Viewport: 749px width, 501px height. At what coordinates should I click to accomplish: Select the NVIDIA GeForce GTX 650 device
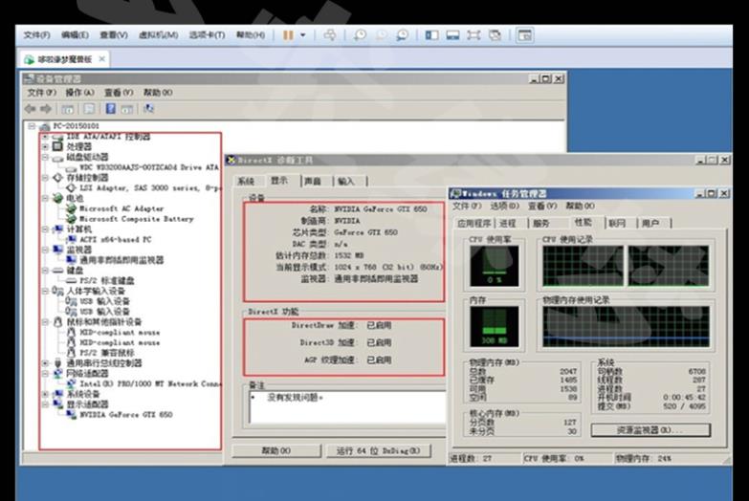pos(125,415)
